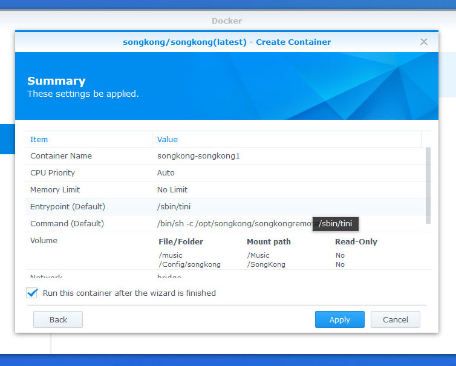
Task: Click the /sbin/tini entrypoint value in the table
Action: pyautogui.click(x=174, y=206)
